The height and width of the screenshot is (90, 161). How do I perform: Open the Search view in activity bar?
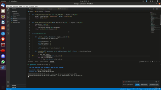[x=8, y=13]
